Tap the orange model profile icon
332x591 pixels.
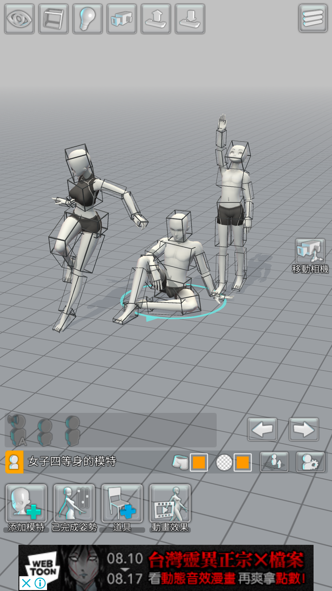pyautogui.click(x=14, y=462)
